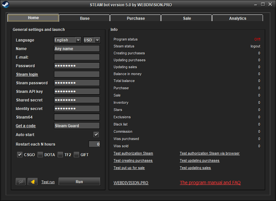Click the Test authorization Steam link

click(133, 153)
